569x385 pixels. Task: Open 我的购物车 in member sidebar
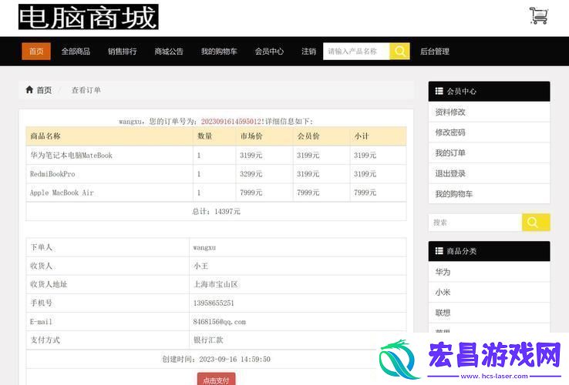(x=489, y=193)
